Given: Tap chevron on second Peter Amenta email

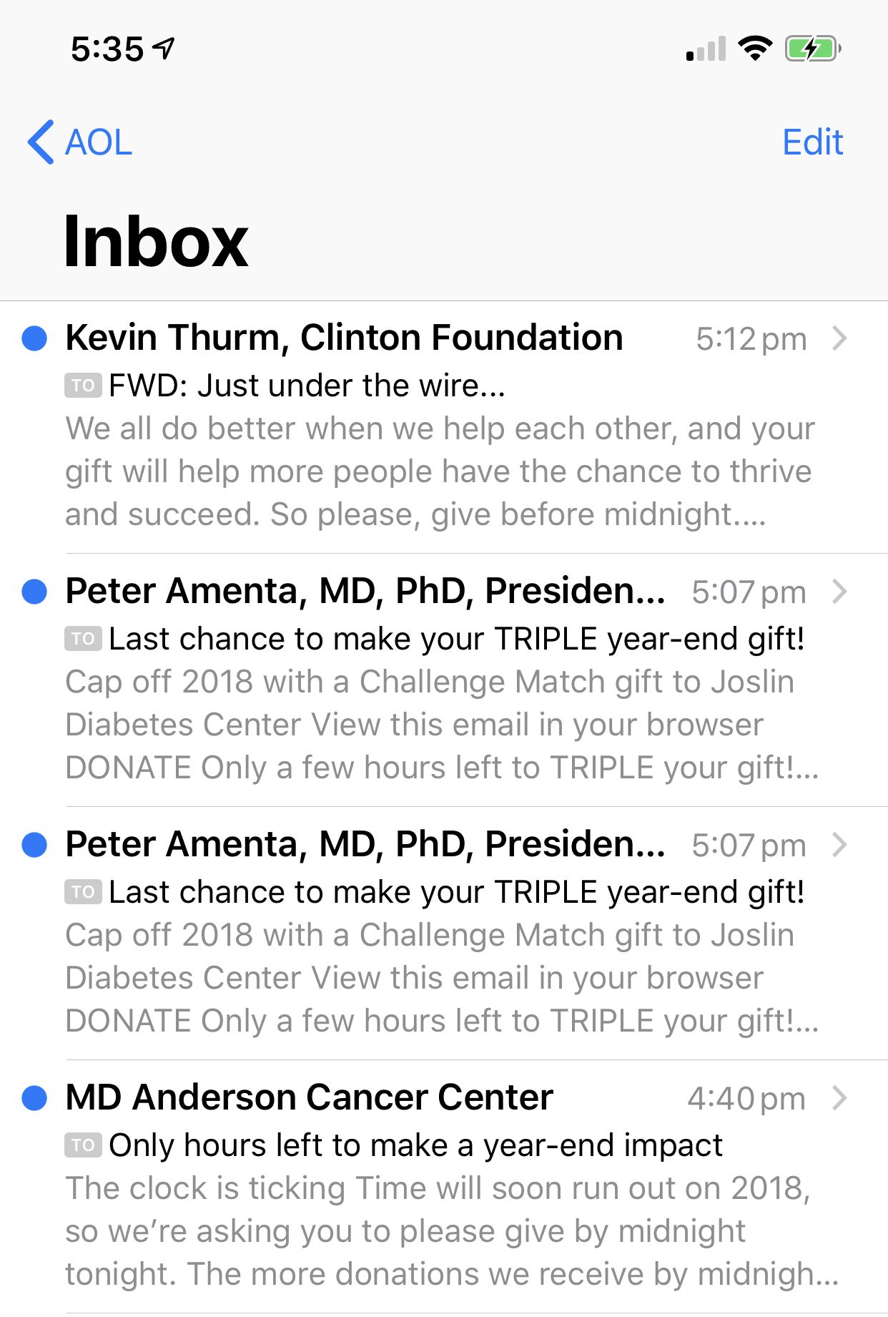Looking at the screenshot, I should (x=840, y=845).
